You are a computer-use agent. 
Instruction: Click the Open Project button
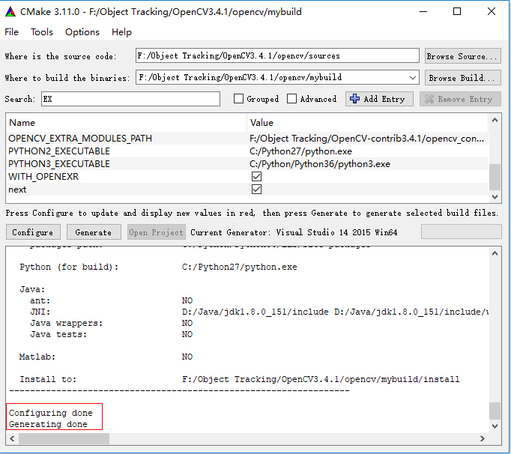click(156, 232)
